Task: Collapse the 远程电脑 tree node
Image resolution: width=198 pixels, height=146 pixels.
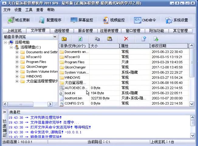Action: [x=5, y=42]
